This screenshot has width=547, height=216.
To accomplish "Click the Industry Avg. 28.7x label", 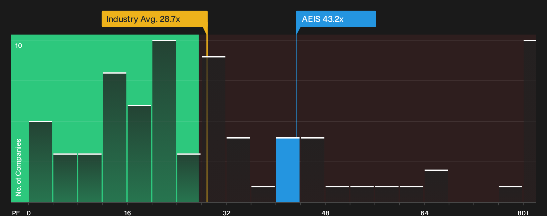I will click(154, 19).
